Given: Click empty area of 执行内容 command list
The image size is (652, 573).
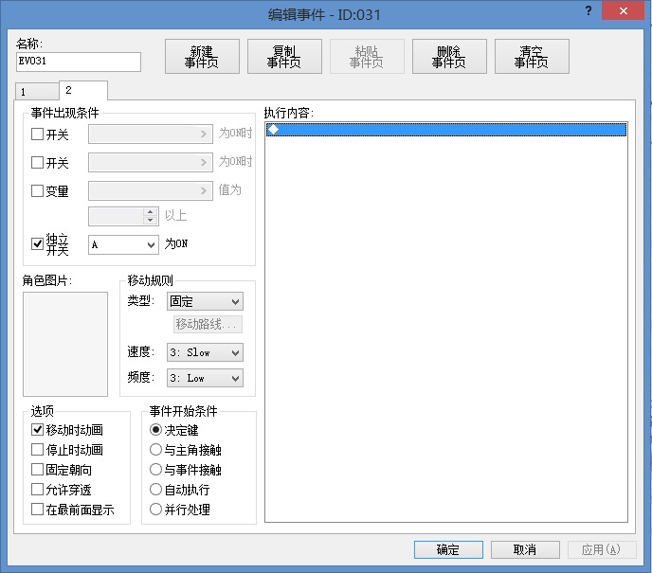Looking at the screenshot, I should (446, 329).
